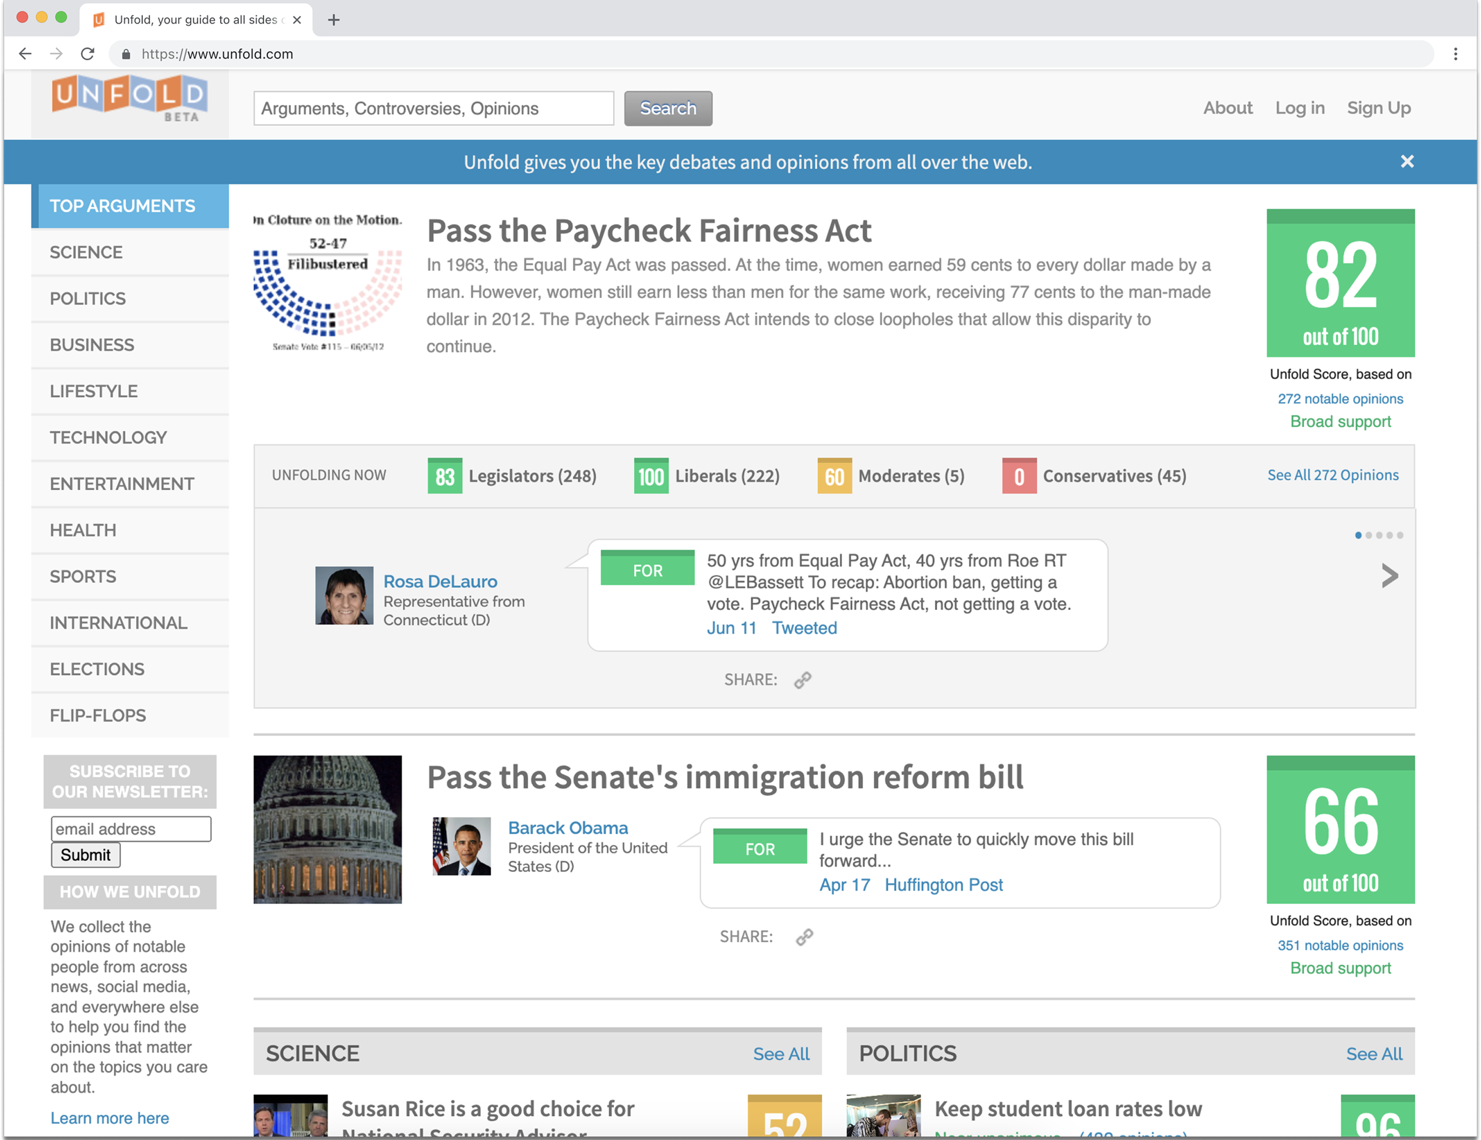The height and width of the screenshot is (1140, 1481).
Task: Click the newsletter email address field
Action: (x=131, y=829)
